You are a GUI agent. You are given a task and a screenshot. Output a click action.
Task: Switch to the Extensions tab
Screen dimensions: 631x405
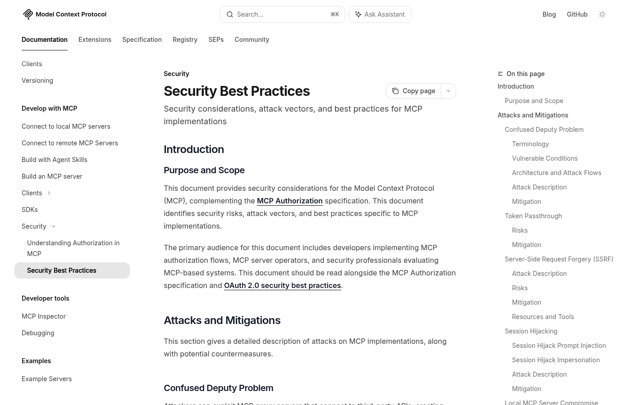pos(95,40)
